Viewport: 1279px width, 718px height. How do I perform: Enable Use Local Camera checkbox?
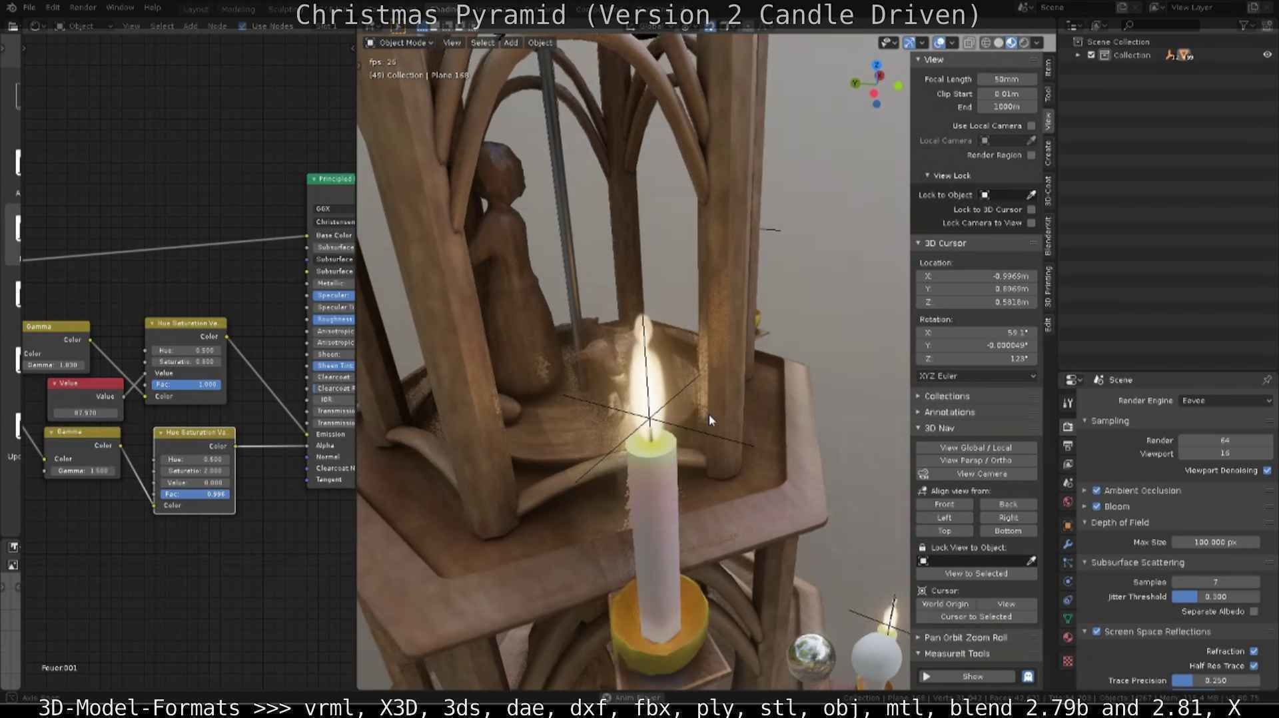click(1031, 126)
